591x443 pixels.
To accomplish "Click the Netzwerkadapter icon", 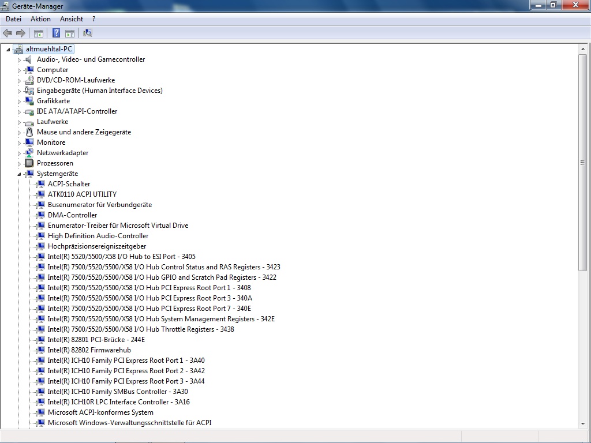I will point(29,153).
